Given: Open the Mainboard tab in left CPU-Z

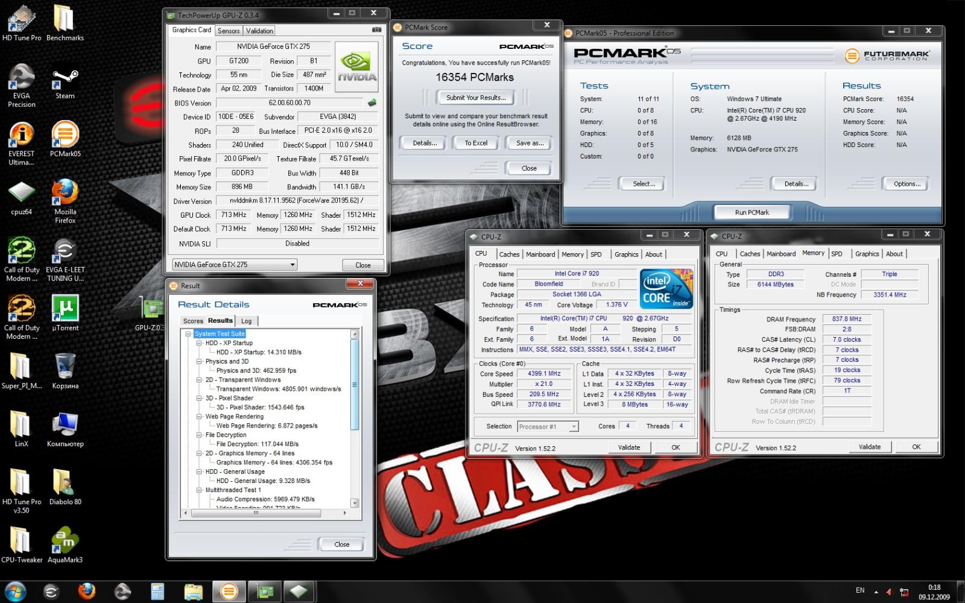Looking at the screenshot, I should (x=540, y=254).
